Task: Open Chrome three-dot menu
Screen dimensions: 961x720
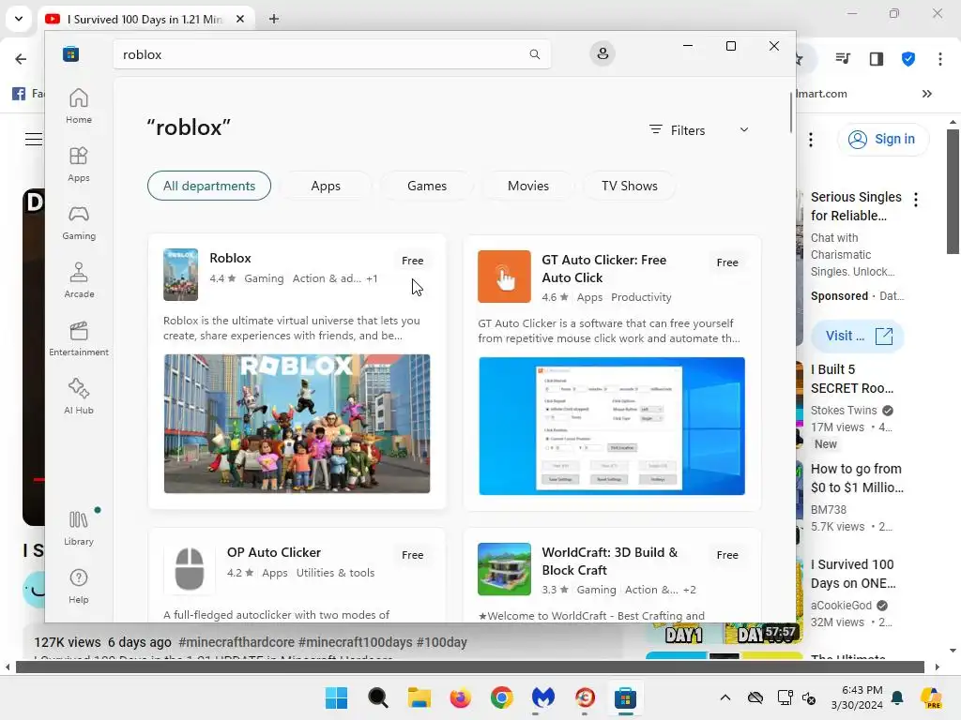Action: [939, 59]
